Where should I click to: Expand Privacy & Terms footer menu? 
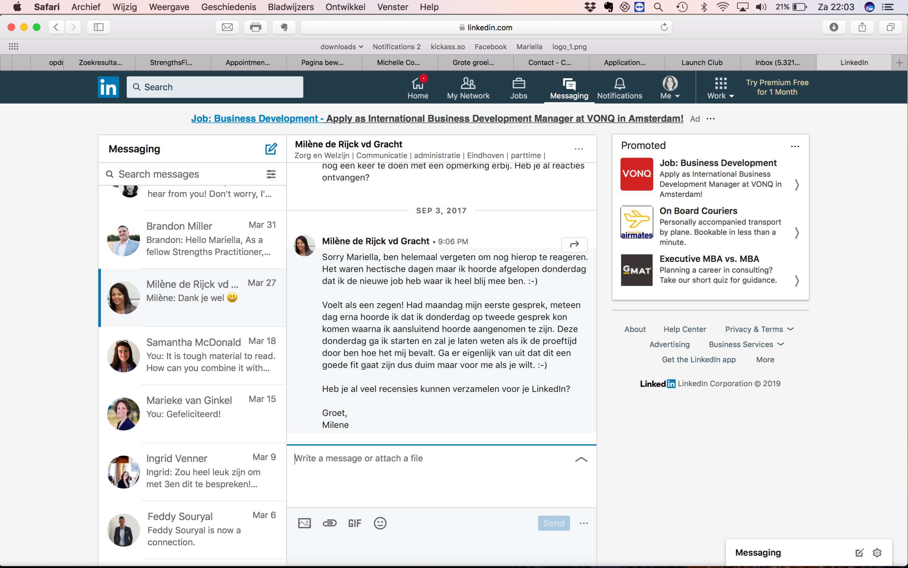(x=759, y=329)
